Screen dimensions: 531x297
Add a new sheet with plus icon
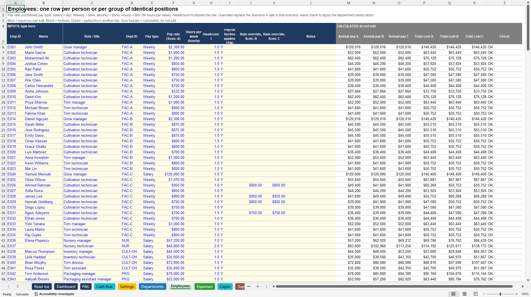tap(258, 287)
